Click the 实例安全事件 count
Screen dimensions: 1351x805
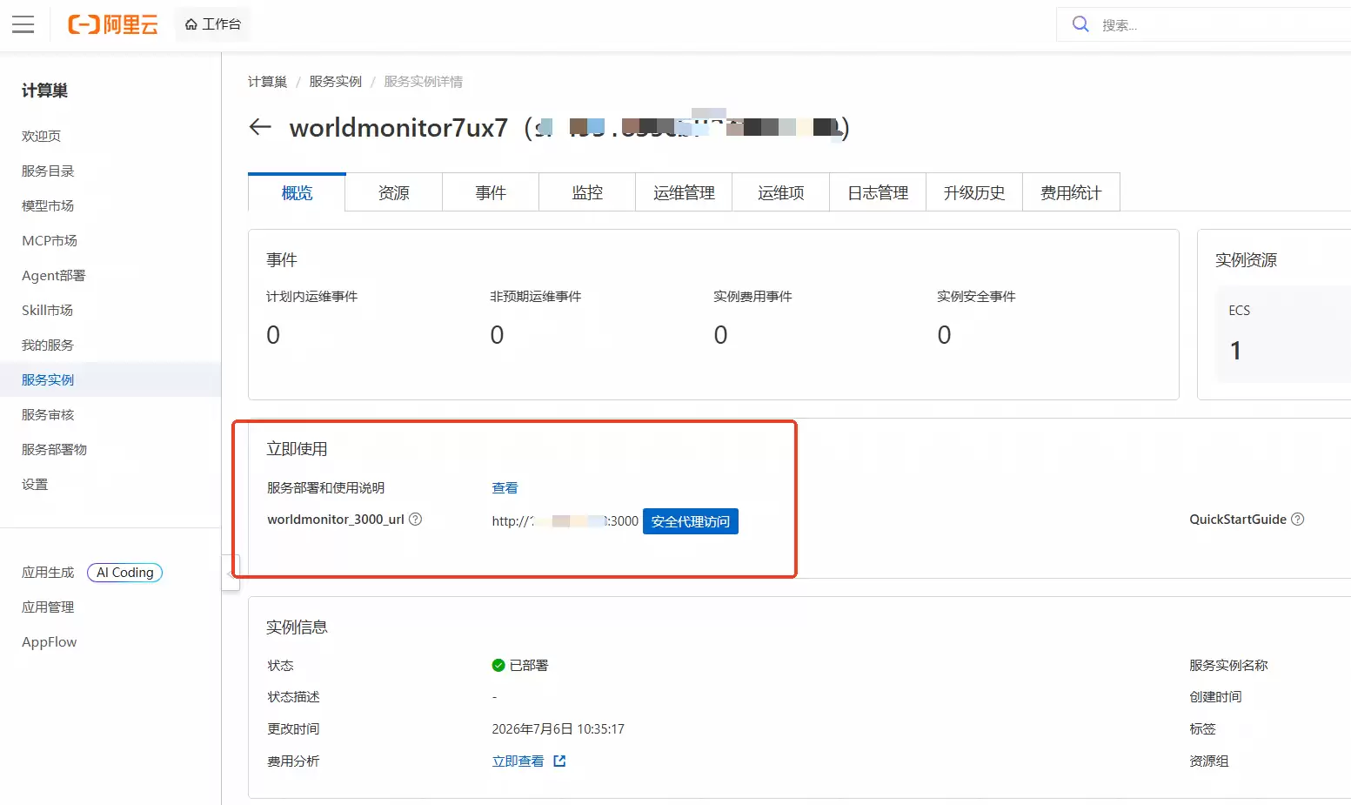944,335
